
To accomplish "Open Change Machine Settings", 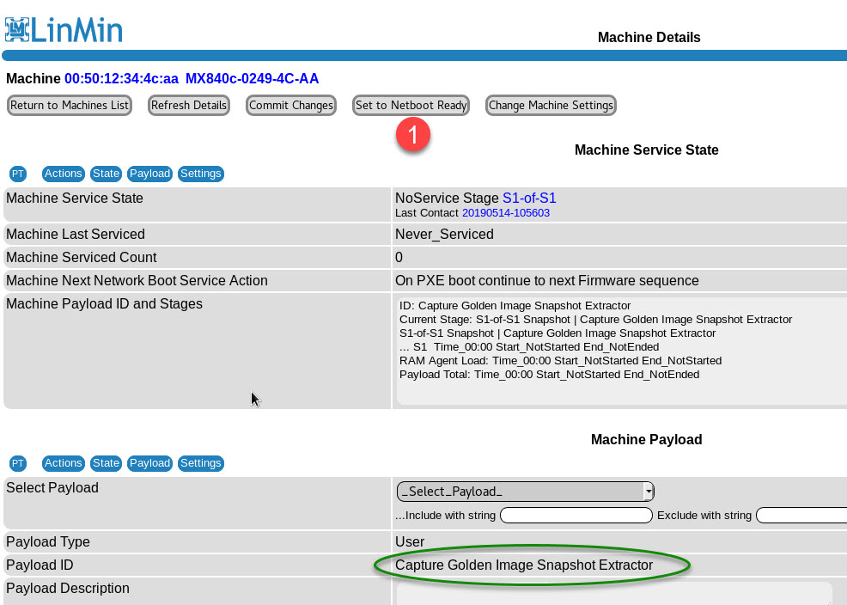I will click(551, 105).
